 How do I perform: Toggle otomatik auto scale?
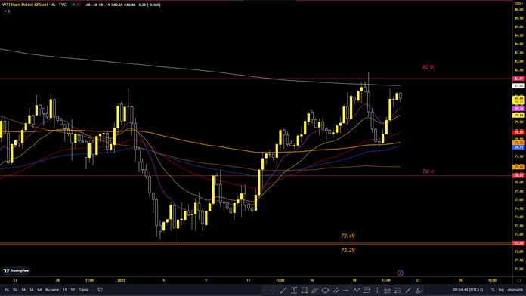click(x=515, y=290)
